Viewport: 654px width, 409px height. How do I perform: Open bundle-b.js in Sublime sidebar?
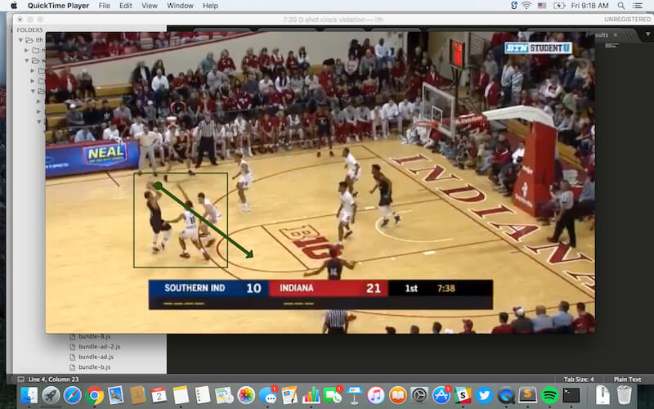pyautogui.click(x=94, y=367)
